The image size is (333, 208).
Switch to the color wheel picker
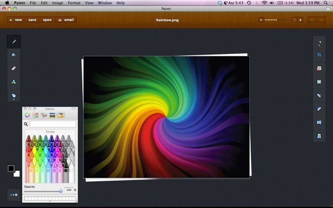point(27,115)
